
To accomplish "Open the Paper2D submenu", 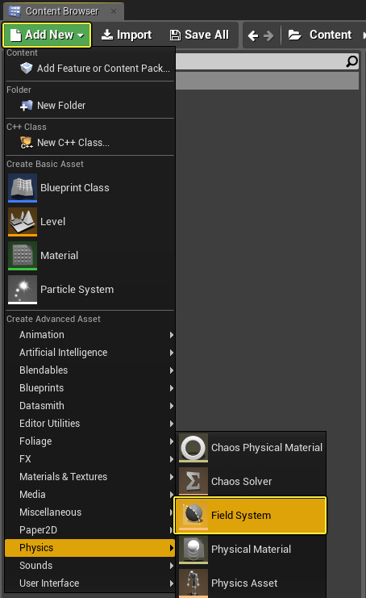I will 89,529.
